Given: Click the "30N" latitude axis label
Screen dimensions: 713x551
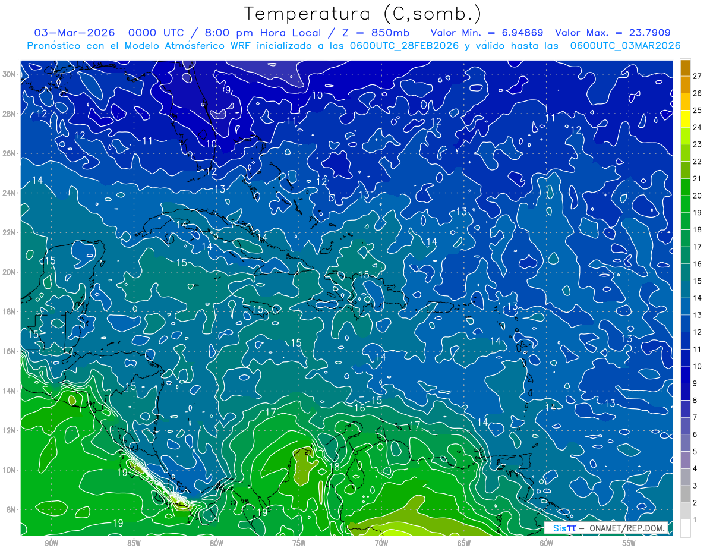Looking at the screenshot, I should click(x=9, y=74).
